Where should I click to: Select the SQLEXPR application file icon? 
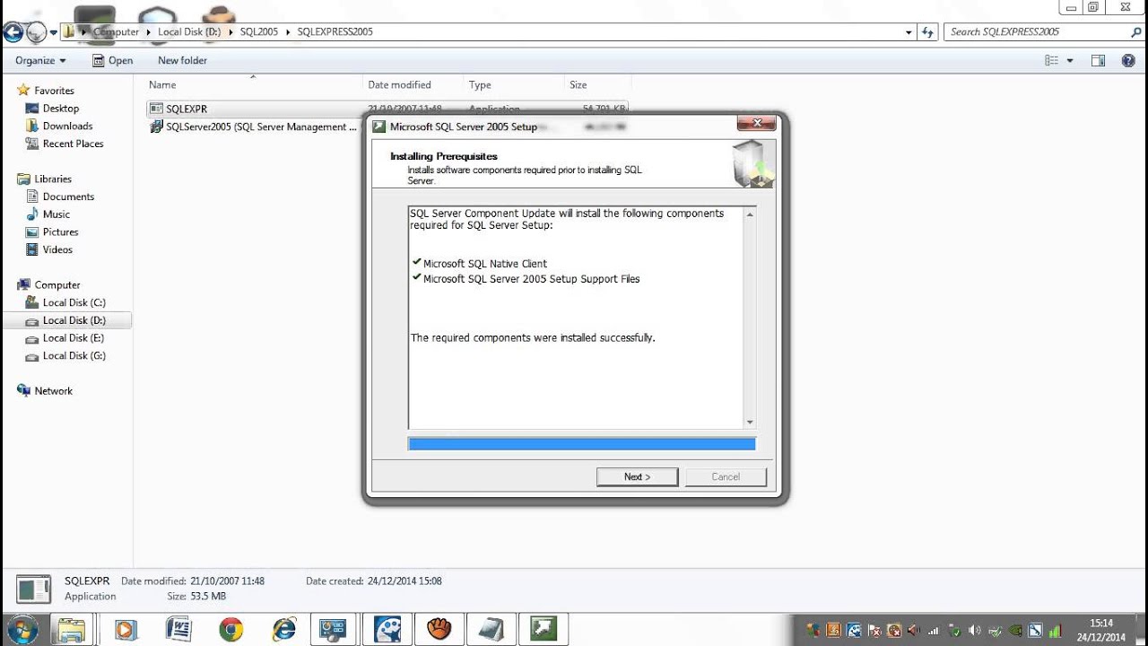[x=156, y=109]
